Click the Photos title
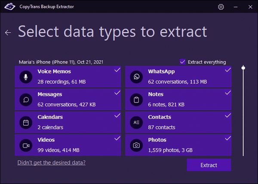The width and height of the screenshot is (258, 184). click(157, 140)
